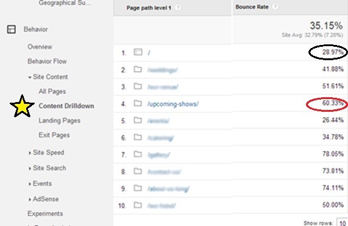This screenshot has height=226, width=348.
Task: Sort by Page path level 1 column header
Action: (x=148, y=8)
